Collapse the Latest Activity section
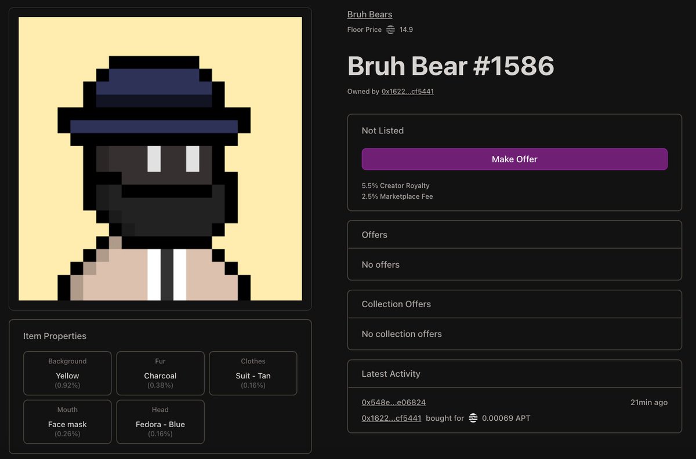The height and width of the screenshot is (459, 696). [x=390, y=374]
